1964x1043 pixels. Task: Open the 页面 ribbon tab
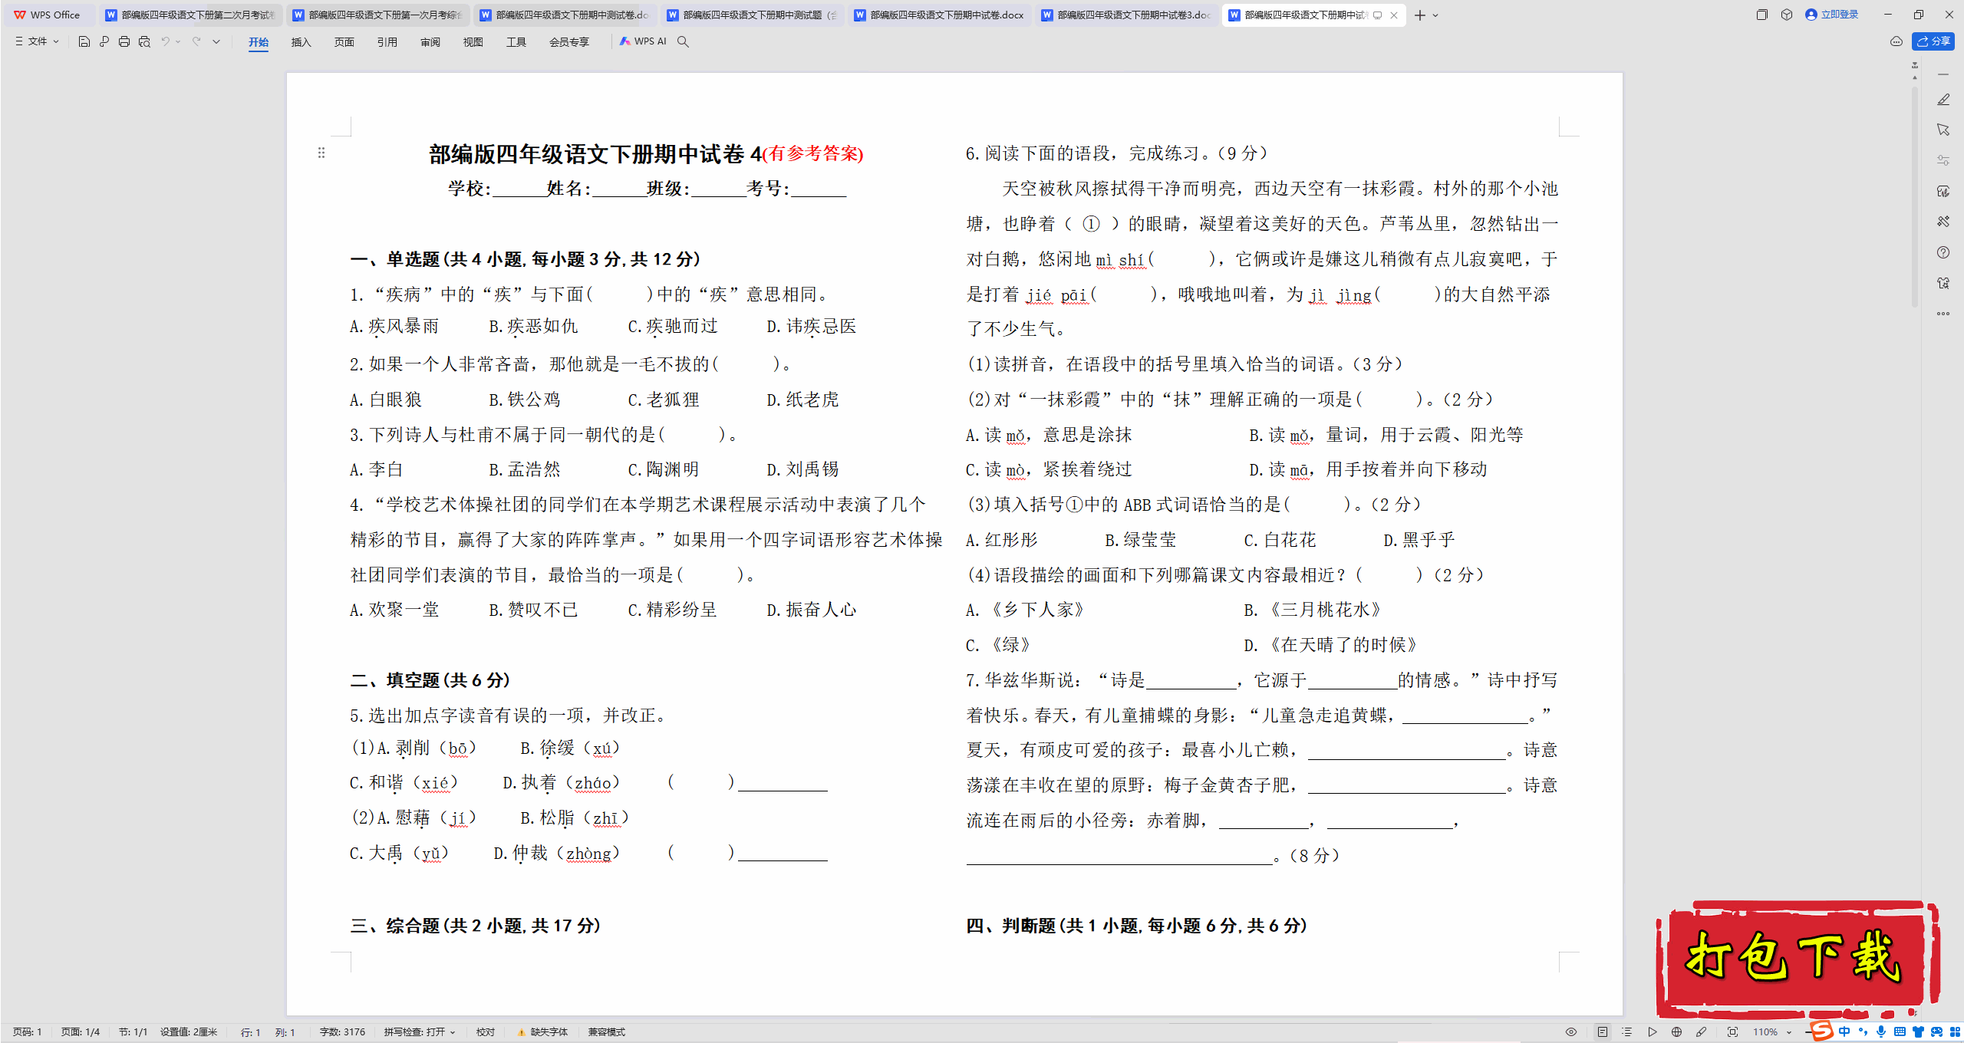344,41
